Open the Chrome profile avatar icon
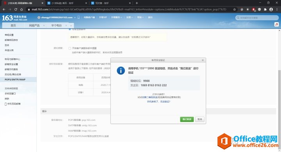281x152 pixels. [271, 9]
